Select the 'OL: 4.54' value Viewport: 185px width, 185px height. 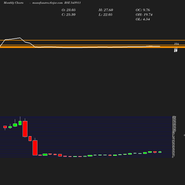pos(143,19)
